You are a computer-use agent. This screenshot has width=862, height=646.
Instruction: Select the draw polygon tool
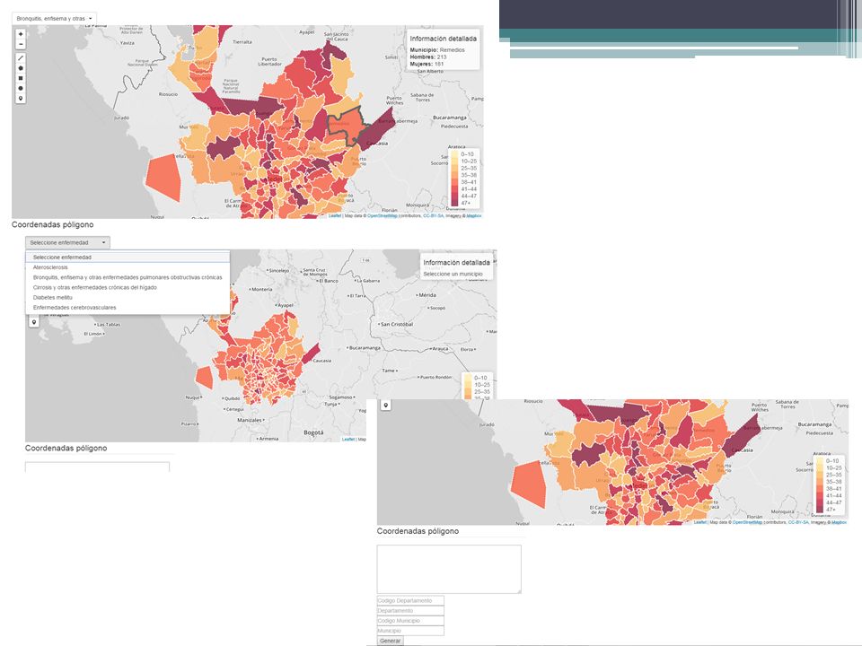pyautogui.click(x=21, y=68)
